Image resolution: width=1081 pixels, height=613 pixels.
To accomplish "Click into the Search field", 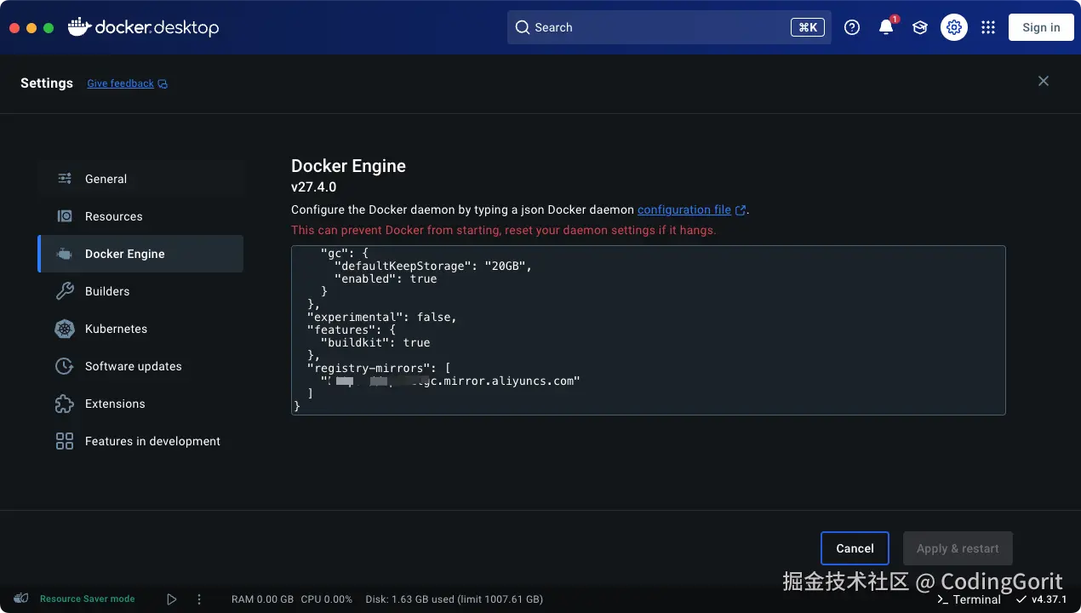I will (669, 27).
